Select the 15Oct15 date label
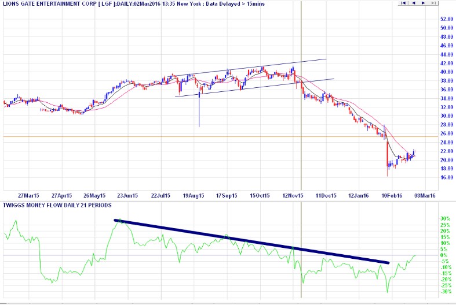Image resolution: width=456 pixels, height=305 pixels. click(260, 196)
